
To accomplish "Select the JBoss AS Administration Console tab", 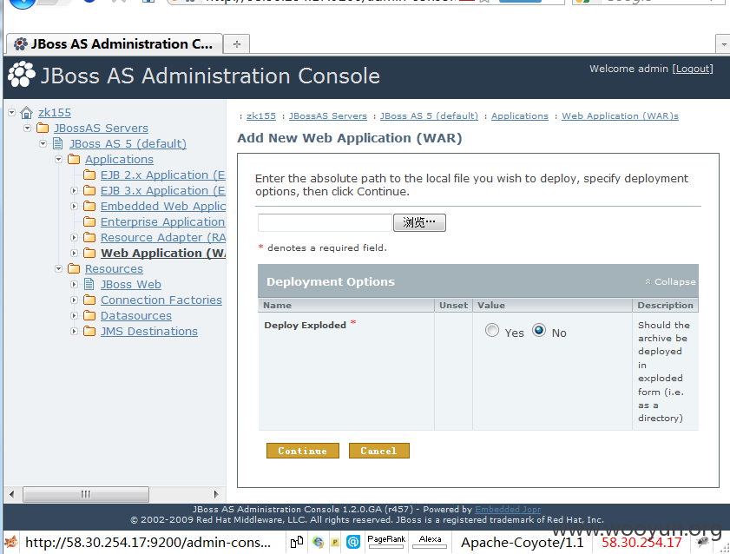I will point(114,43).
